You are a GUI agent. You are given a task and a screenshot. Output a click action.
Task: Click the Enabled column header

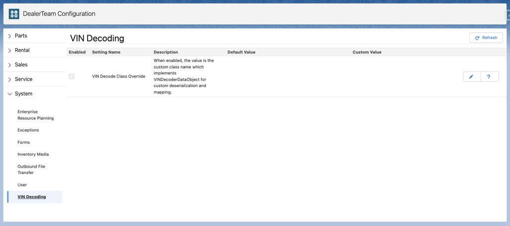click(x=77, y=52)
